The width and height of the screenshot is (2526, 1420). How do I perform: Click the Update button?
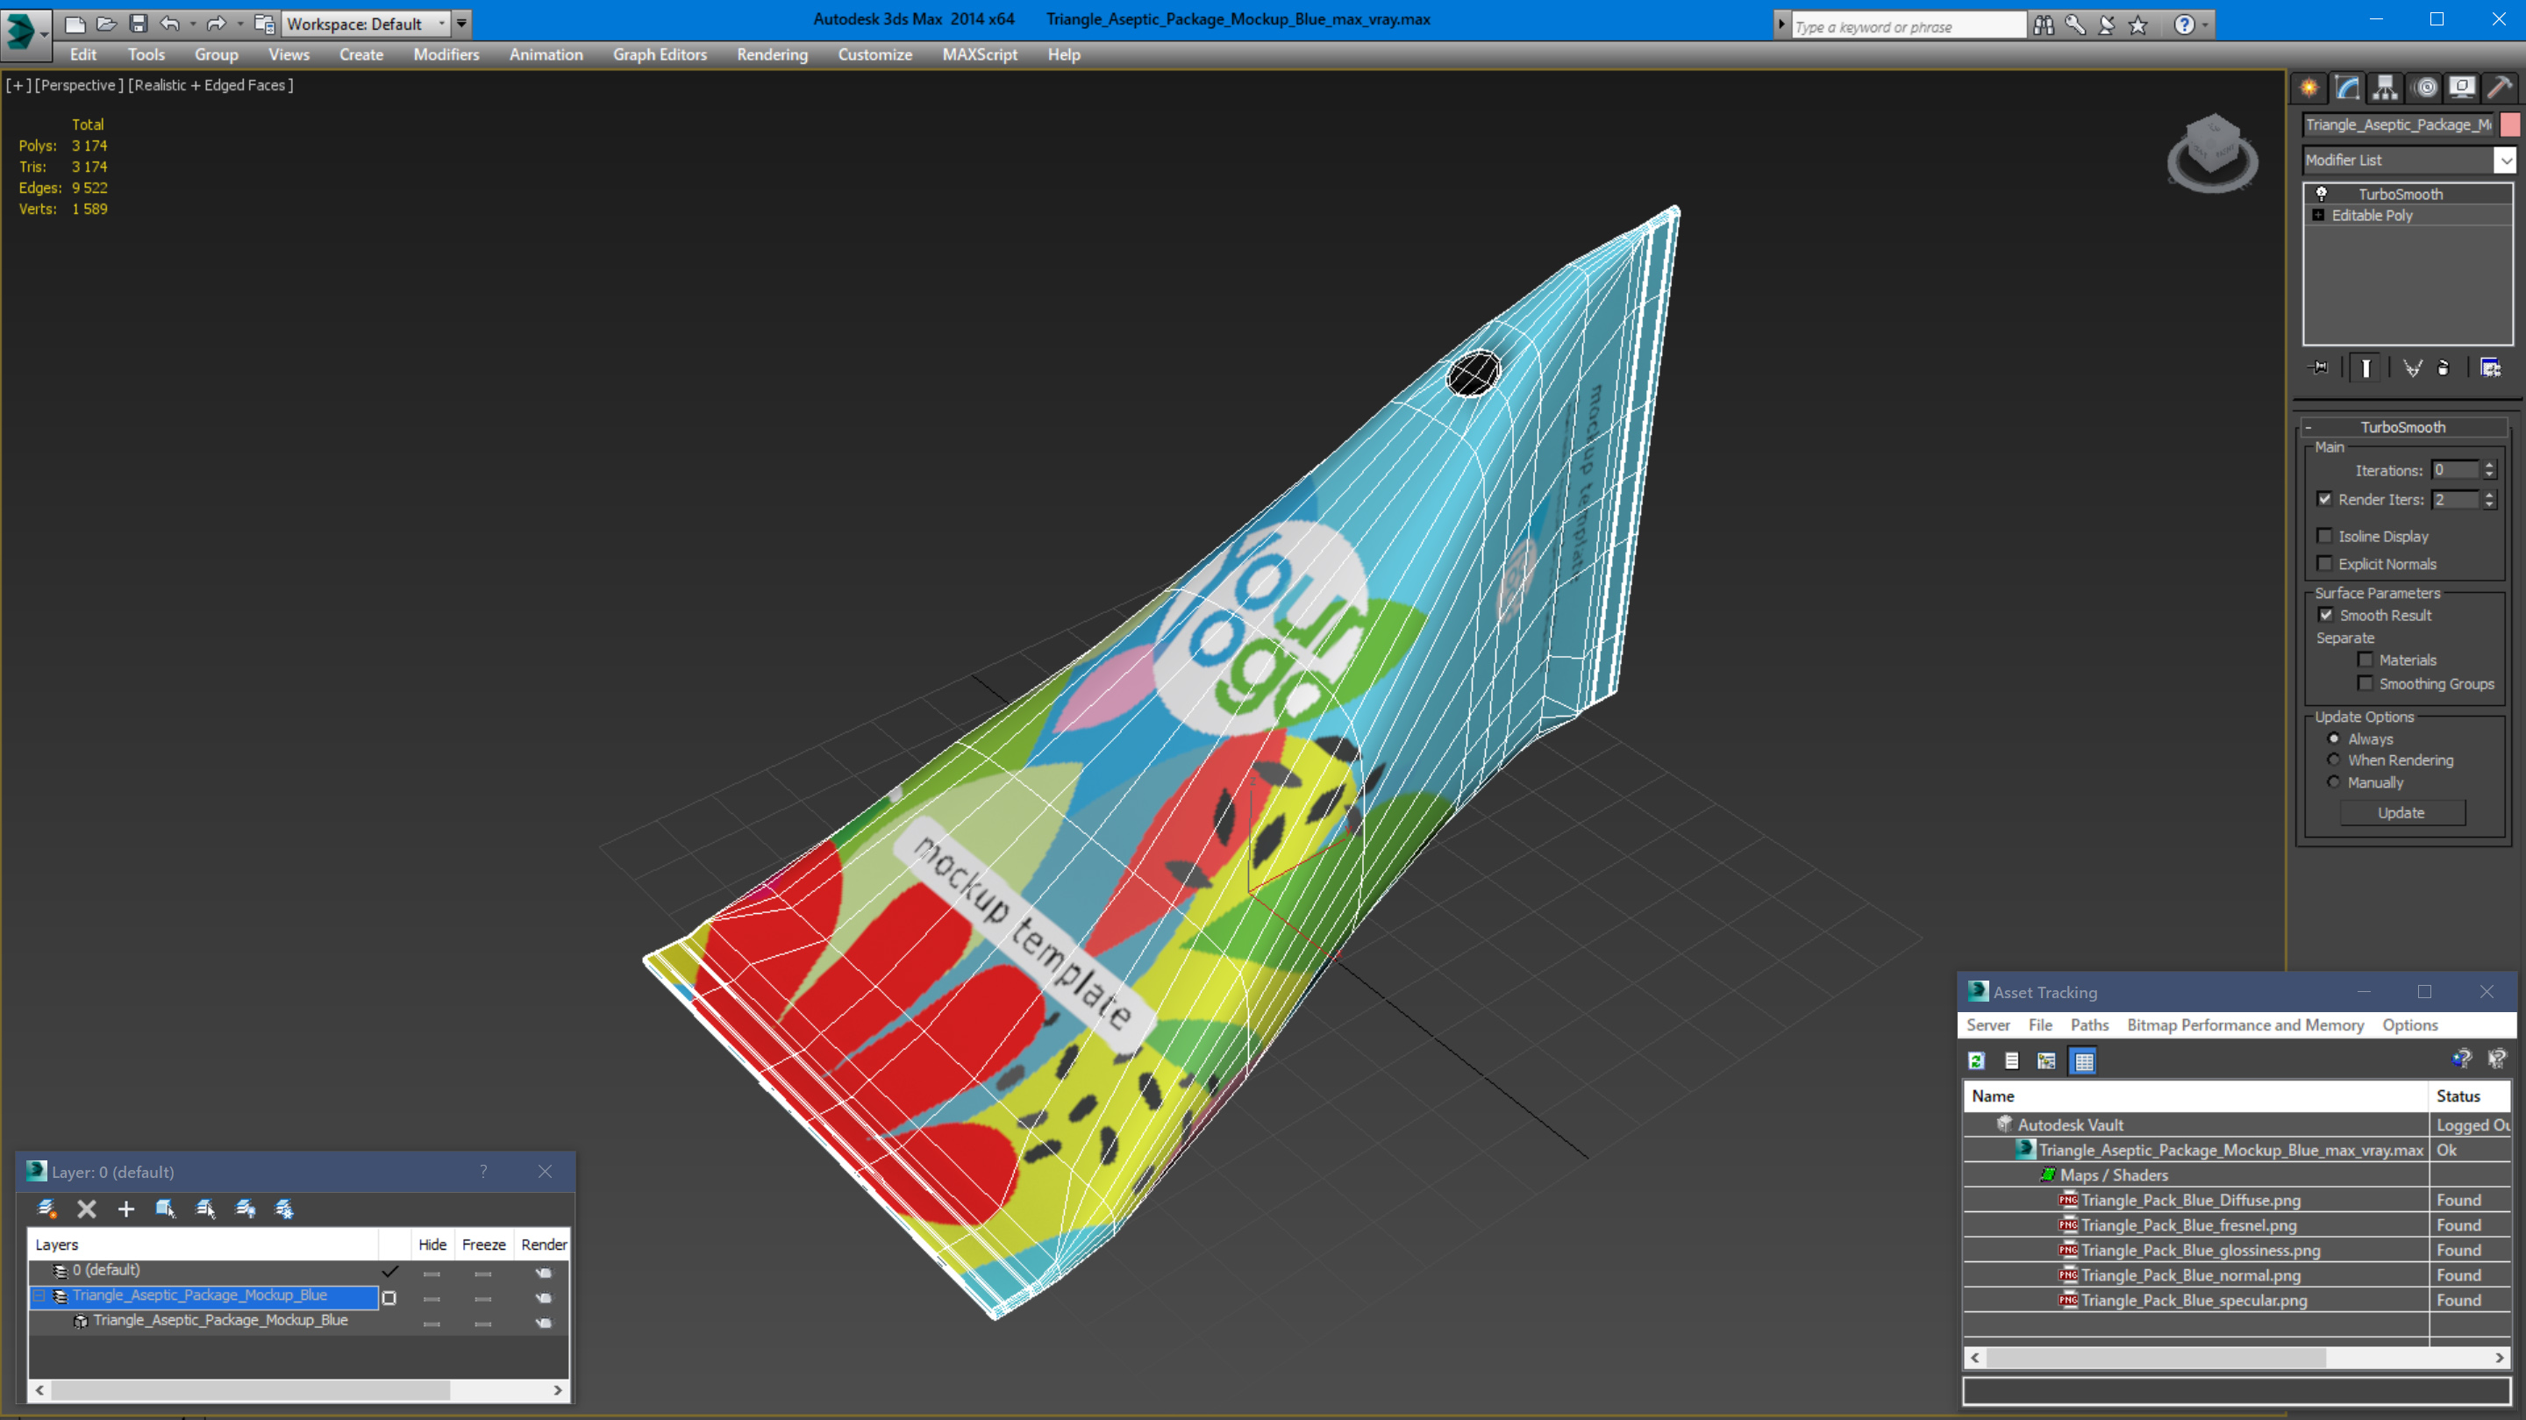2401,812
